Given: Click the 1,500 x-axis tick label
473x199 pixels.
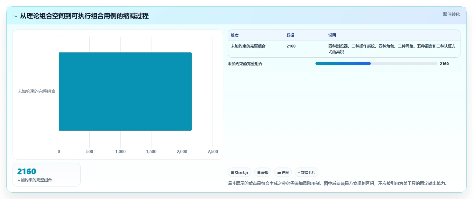Looking at the screenshot, I should [x=151, y=152].
